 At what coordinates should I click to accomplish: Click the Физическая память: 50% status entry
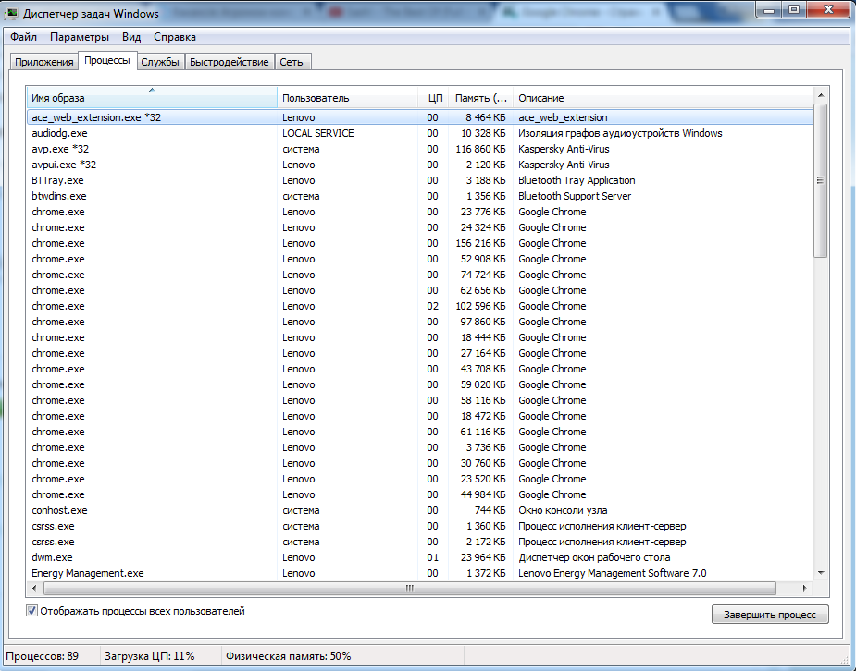click(288, 656)
